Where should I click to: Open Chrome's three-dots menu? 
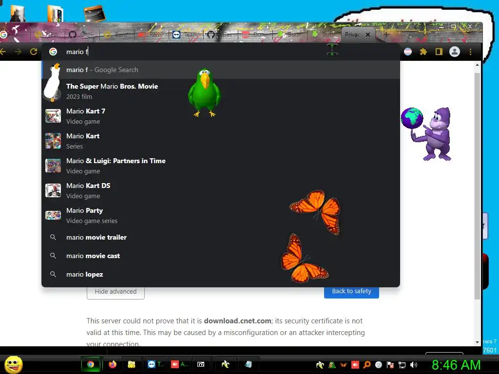pos(470,52)
